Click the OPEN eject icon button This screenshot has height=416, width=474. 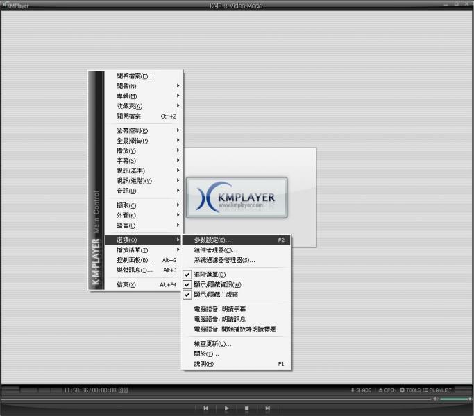387,390
